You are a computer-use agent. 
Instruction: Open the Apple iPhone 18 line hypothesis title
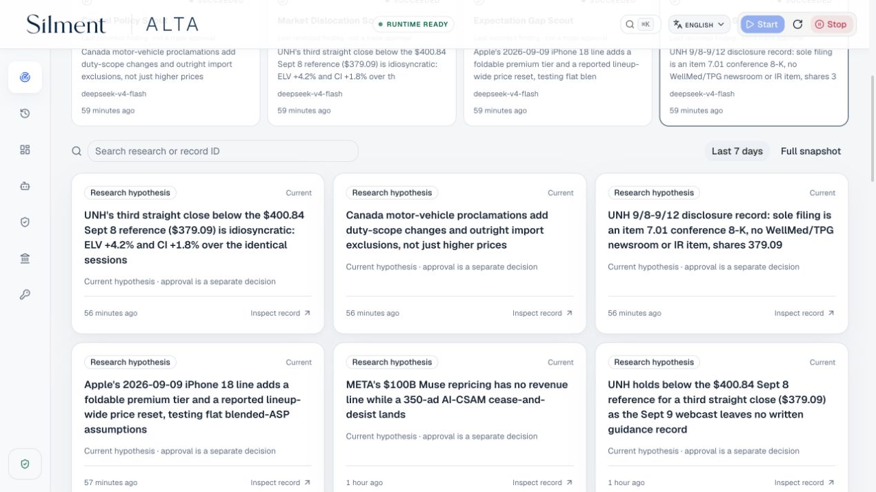tap(192, 407)
